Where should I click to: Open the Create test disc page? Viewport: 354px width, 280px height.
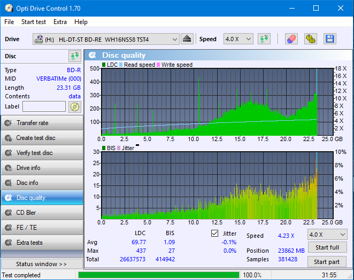pos(42,138)
